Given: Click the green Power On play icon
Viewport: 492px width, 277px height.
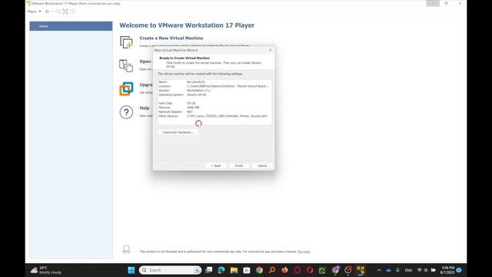Looking at the screenshot, I should point(47,12).
